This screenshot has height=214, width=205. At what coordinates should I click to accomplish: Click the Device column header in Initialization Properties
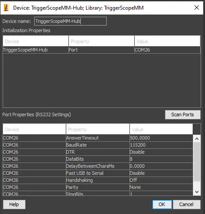36,41
